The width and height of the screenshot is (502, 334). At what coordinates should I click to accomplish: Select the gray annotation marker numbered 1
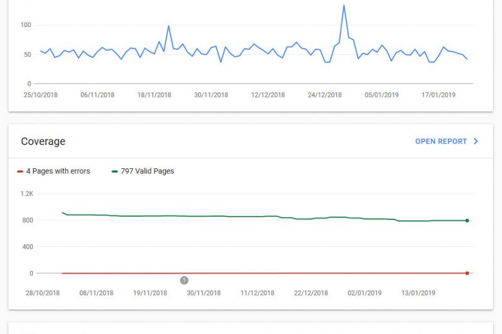pyautogui.click(x=184, y=280)
